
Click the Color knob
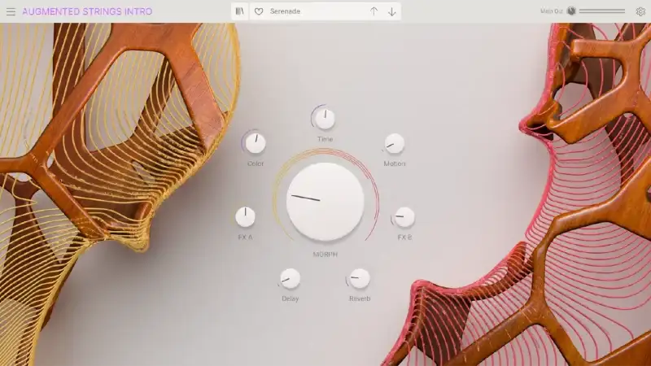point(256,143)
